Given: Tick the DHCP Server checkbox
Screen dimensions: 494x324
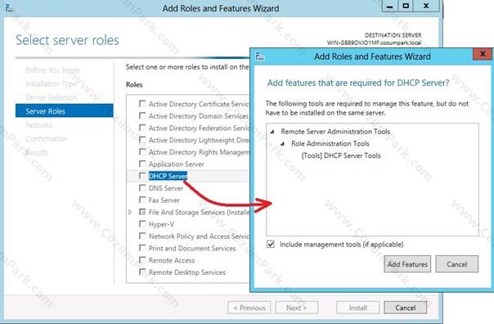Looking at the screenshot, I should [142, 176].
